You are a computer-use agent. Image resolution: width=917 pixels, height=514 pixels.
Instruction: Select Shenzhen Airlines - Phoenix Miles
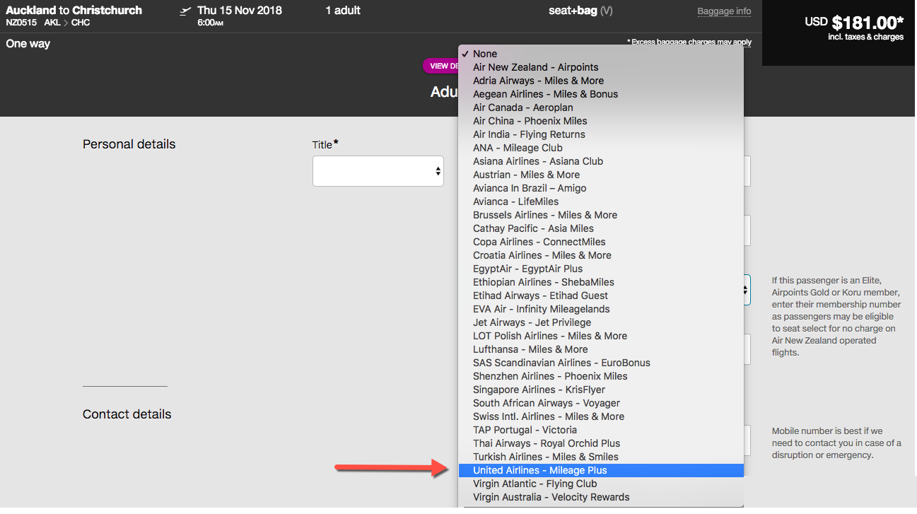coord(601,376)
